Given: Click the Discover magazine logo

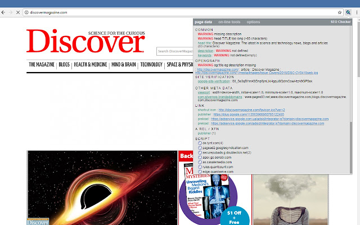Looking at the screenshot, I should coord(85,41).
